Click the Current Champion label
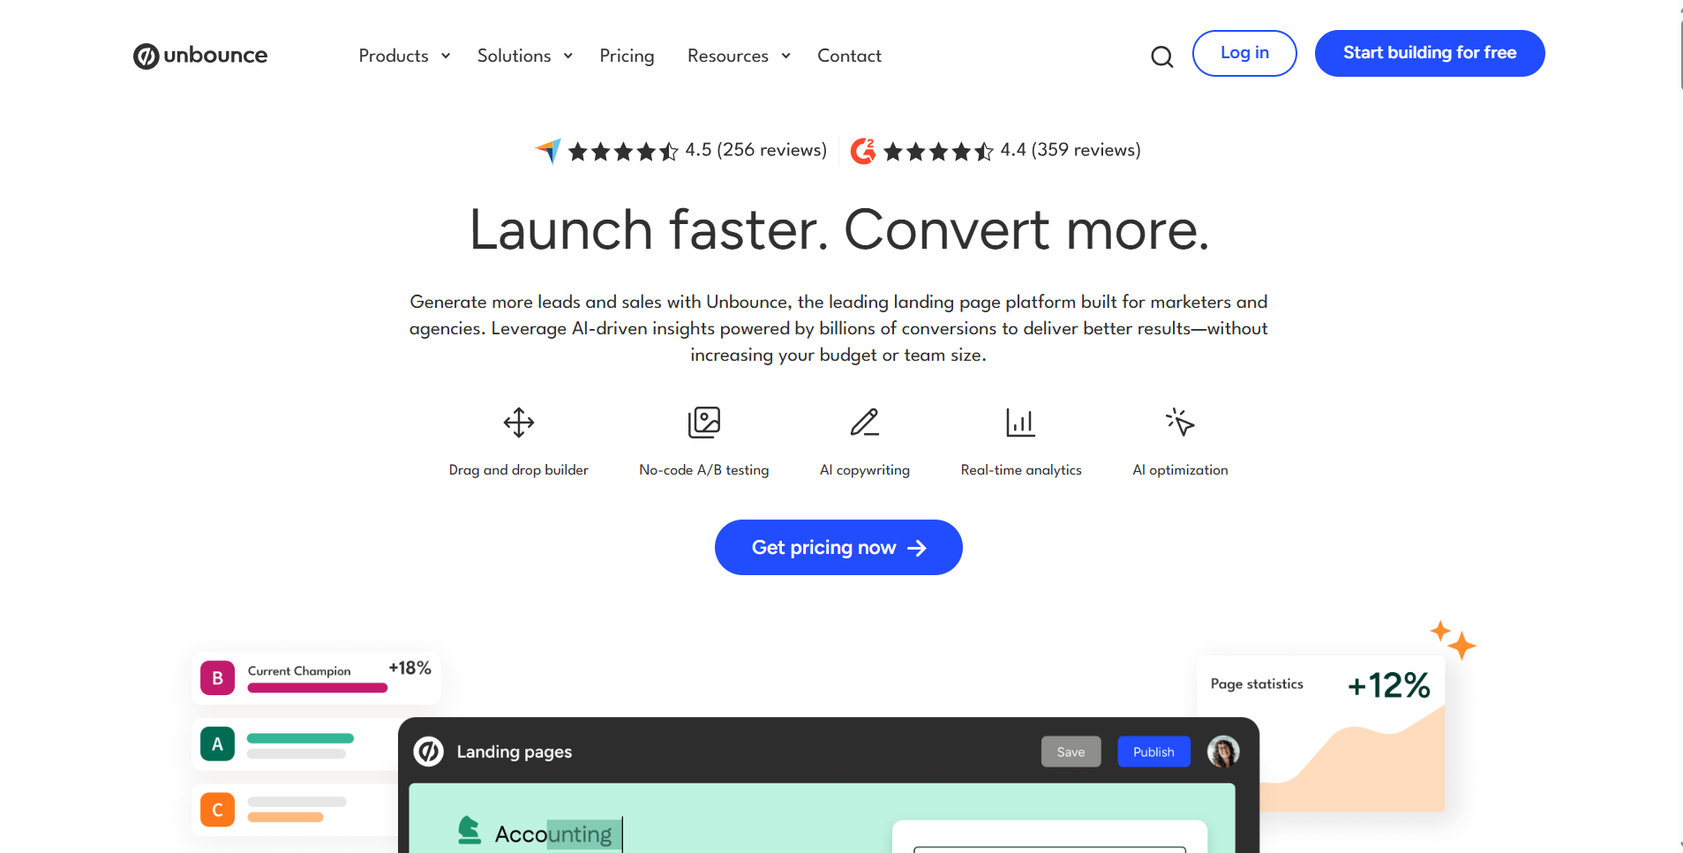This screenshot has width=1683, height=853. 299,671
